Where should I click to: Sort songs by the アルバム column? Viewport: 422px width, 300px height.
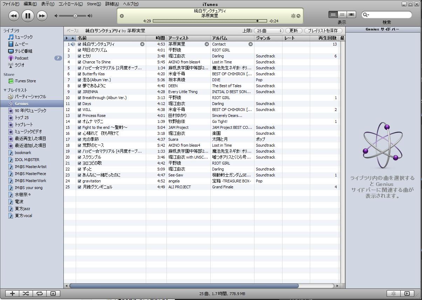tap(232, 38)
